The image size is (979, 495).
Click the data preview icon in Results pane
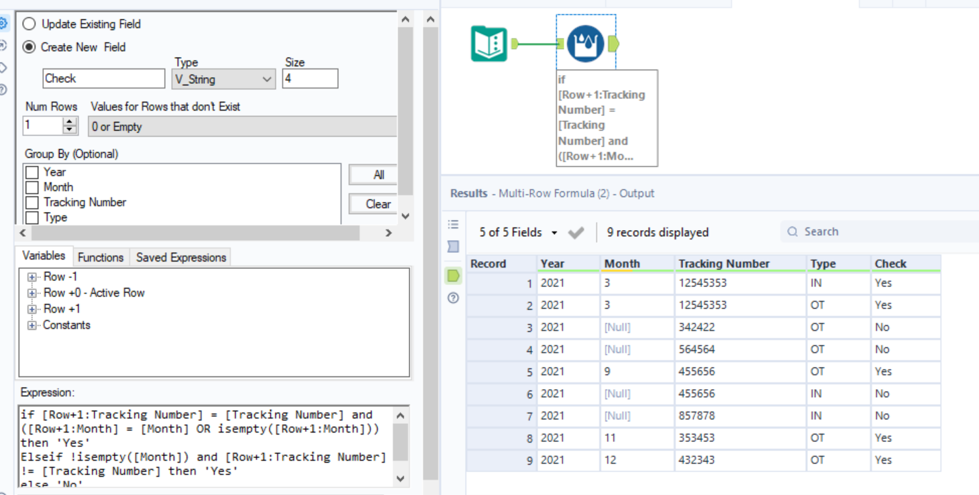453,244
